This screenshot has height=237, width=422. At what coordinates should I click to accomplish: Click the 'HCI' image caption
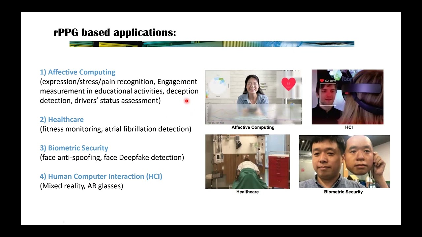coord(349,127)
